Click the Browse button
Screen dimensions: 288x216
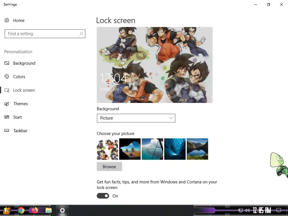pyautogui.click(x=109, y=166)
